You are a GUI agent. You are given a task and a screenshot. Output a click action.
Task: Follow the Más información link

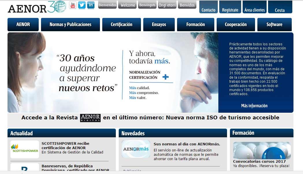click(x=254, y=106)
